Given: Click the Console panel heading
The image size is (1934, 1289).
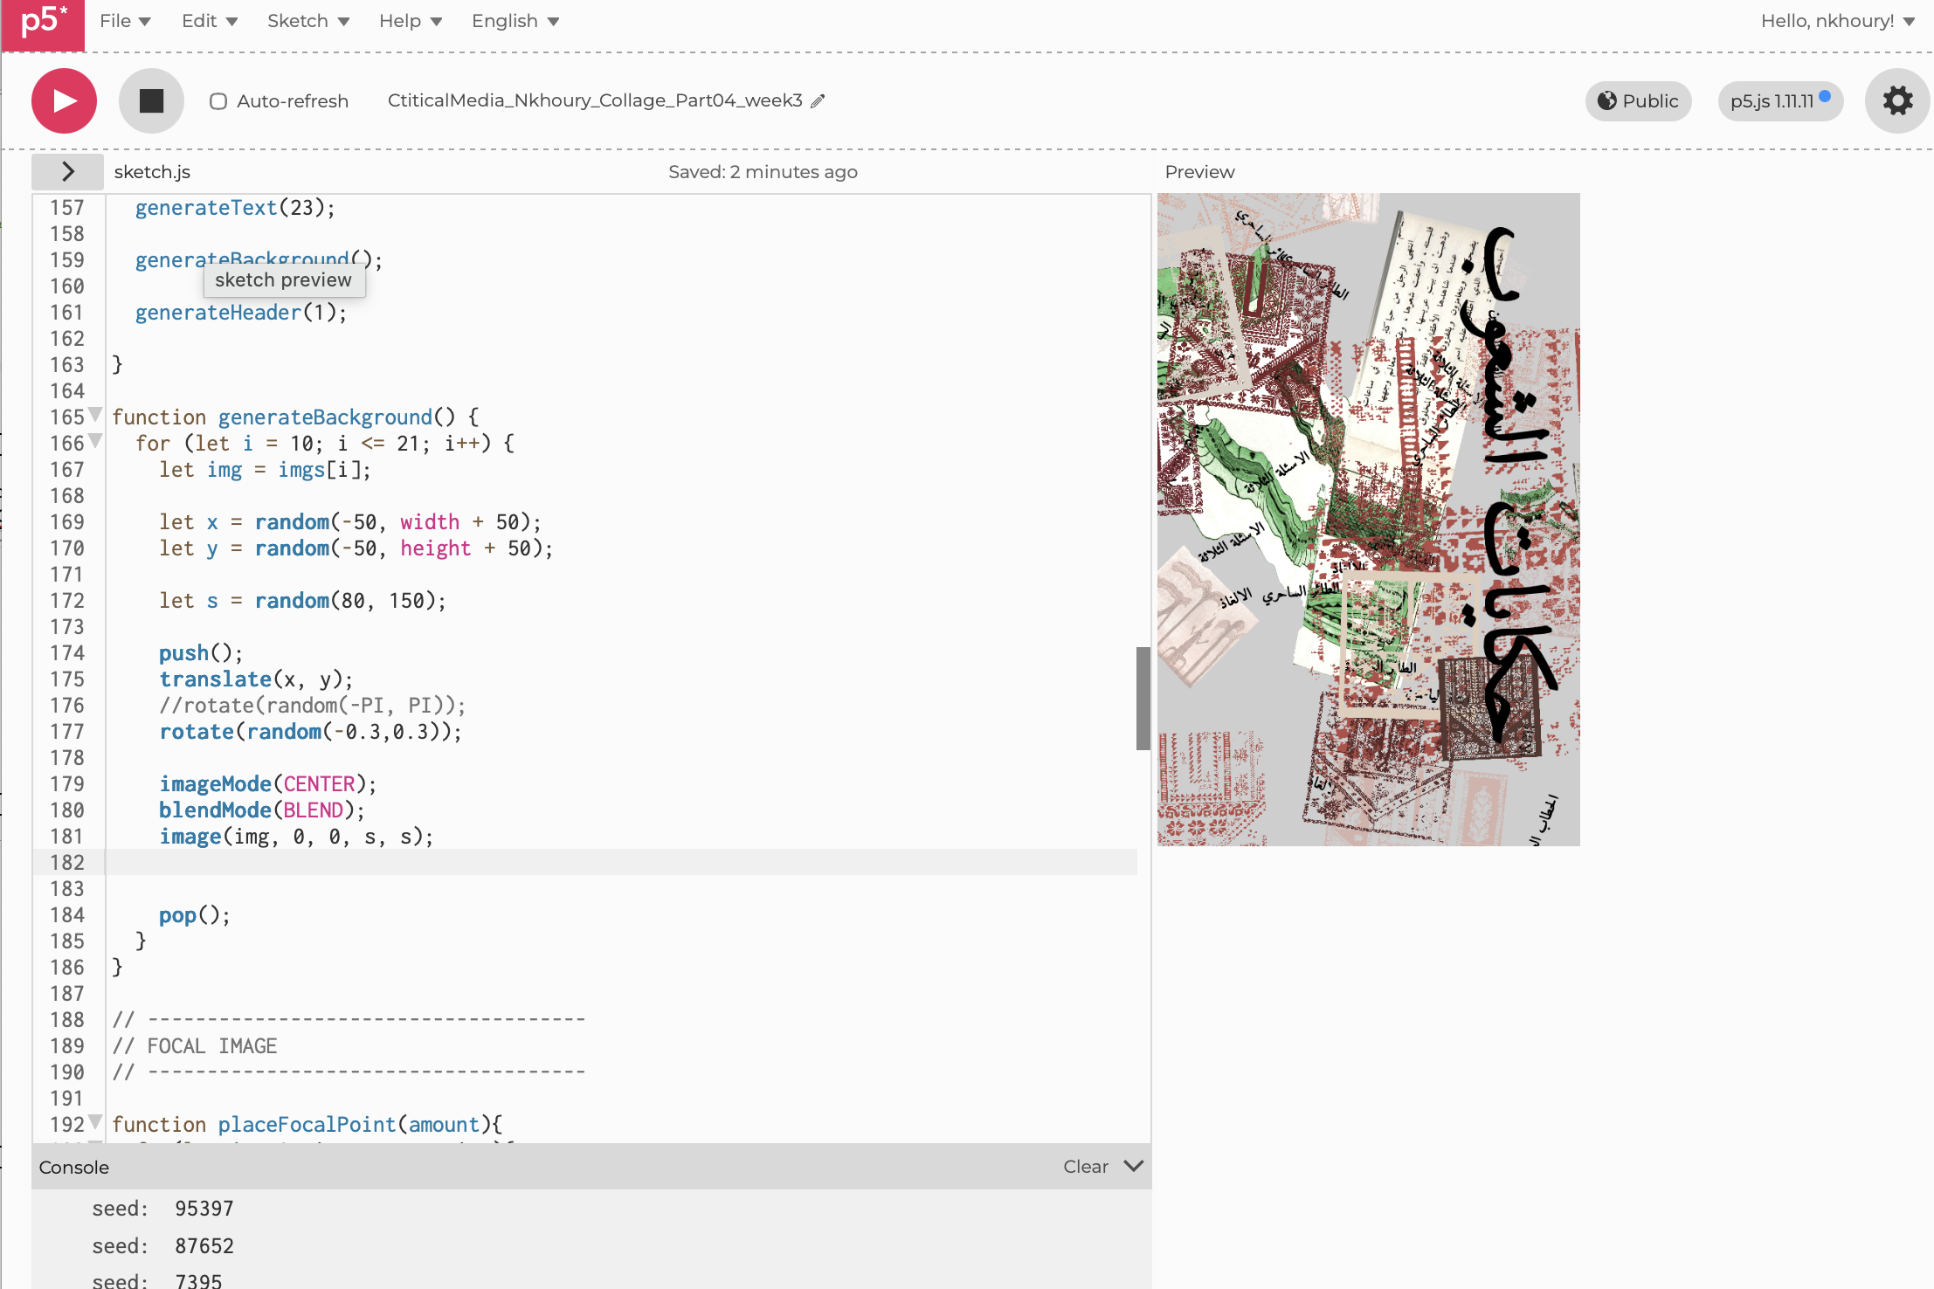Looking at the screenshot, I should coord(74,1168).
